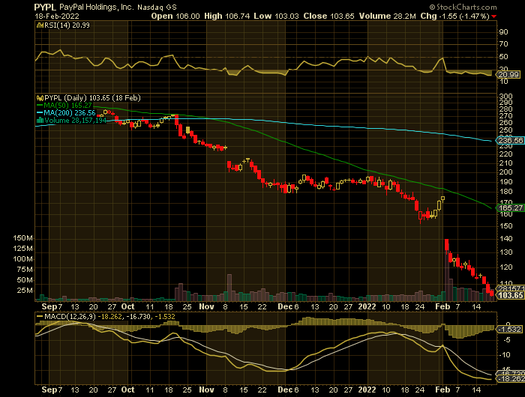Click Feb on the bottom MACD date axis
Viewport: 525px width, 397px height.
pos(442,390)
